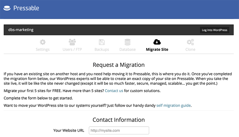
Task: Switch to the Database tab label
Action: pyautogui.click(x=128, y=49)
